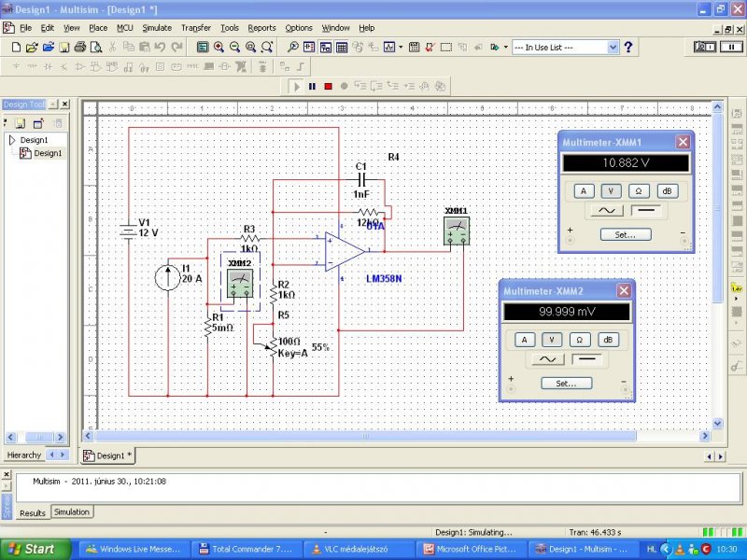
Task: Zoom out of the schematic
Action: click(234, 48)
